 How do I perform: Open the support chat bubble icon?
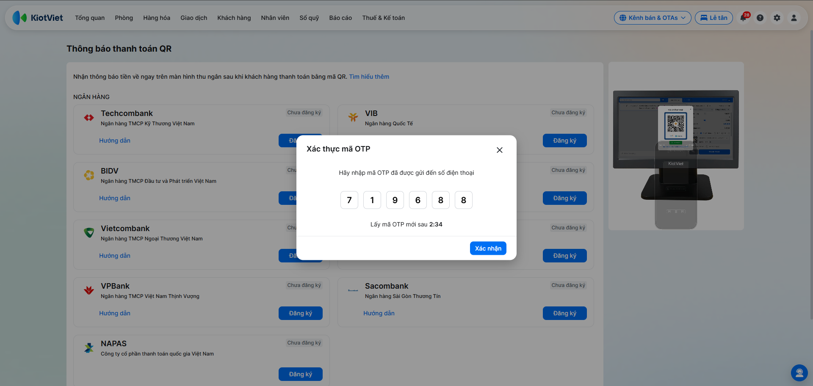(799, 373)
